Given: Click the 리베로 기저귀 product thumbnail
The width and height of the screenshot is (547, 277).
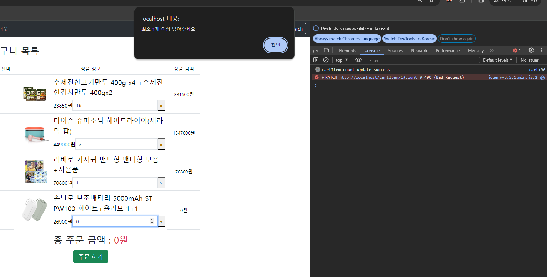Looking at the screenshot, I should coord(36,171).
